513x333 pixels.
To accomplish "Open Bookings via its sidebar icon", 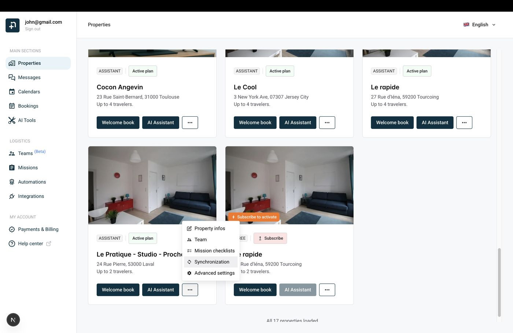I will click(x=12, y=106).
